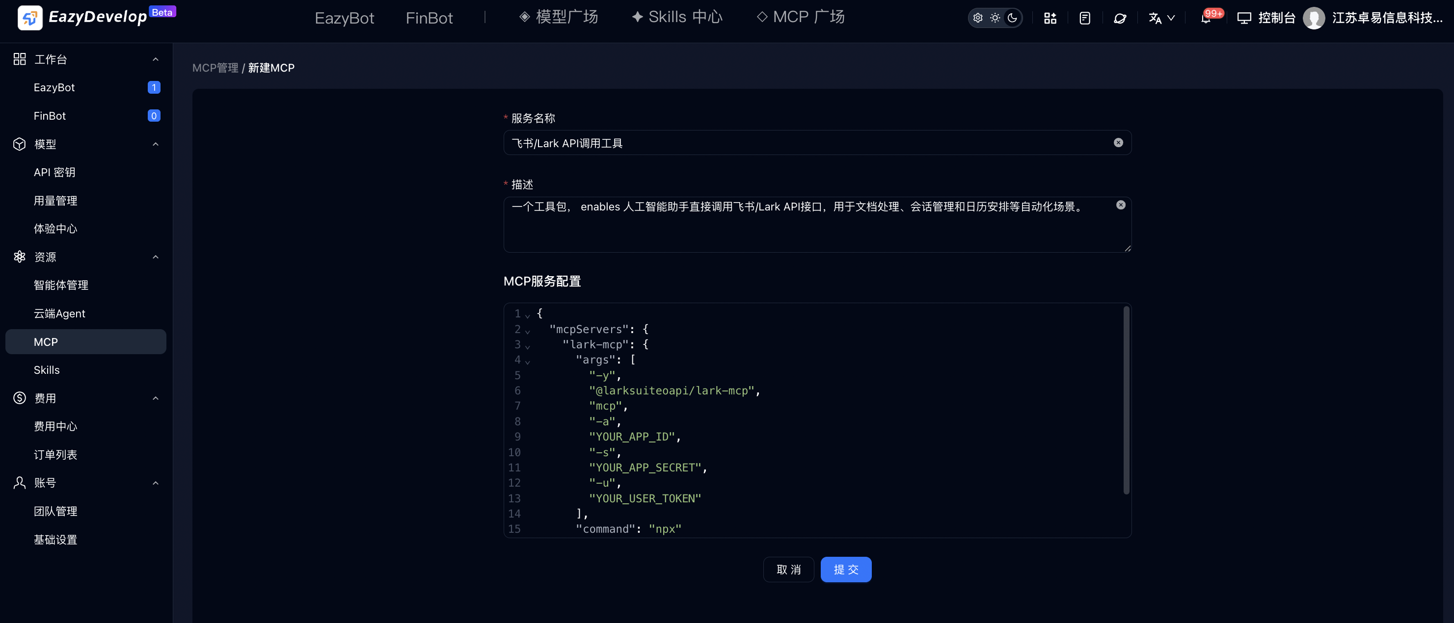Click @larksuiteoapi/lark-mcp in the editor

(672, 390)
